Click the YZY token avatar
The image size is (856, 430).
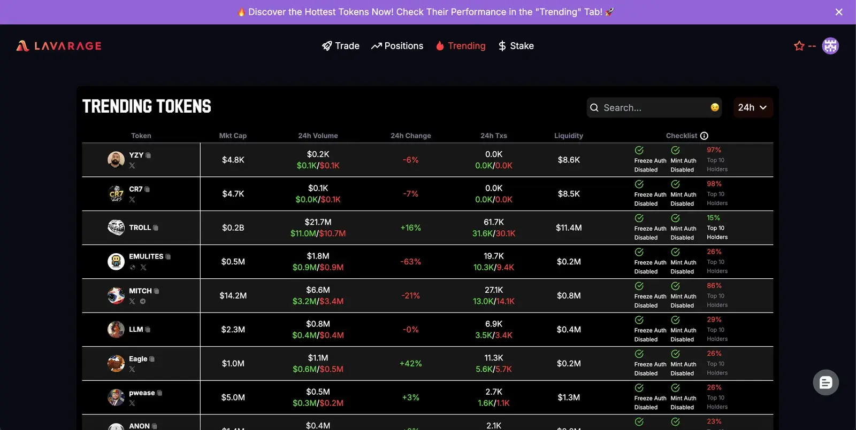(x=116, y=160)
